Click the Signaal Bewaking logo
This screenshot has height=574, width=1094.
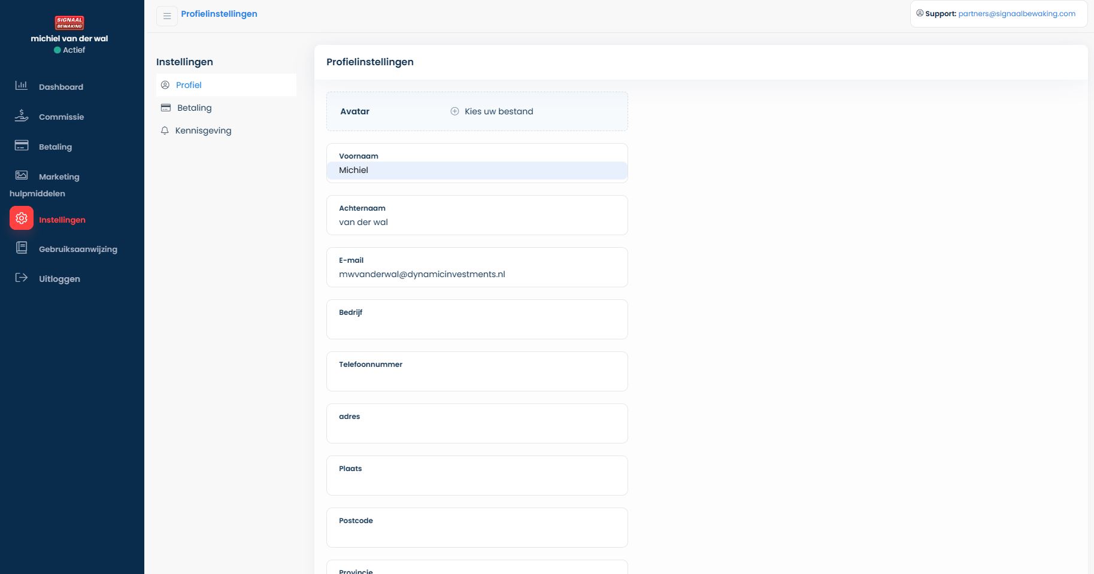point(69,23)
